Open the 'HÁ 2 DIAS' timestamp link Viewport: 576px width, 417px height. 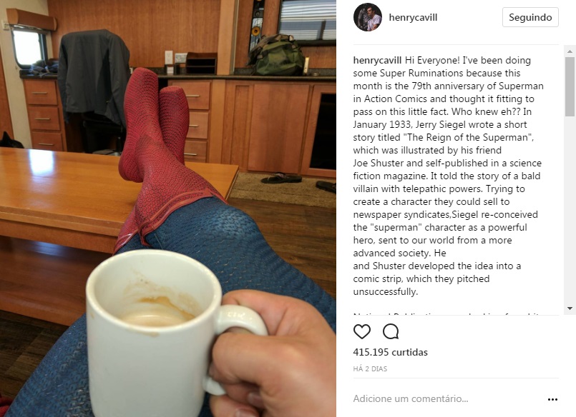click(x=370, y=368)
